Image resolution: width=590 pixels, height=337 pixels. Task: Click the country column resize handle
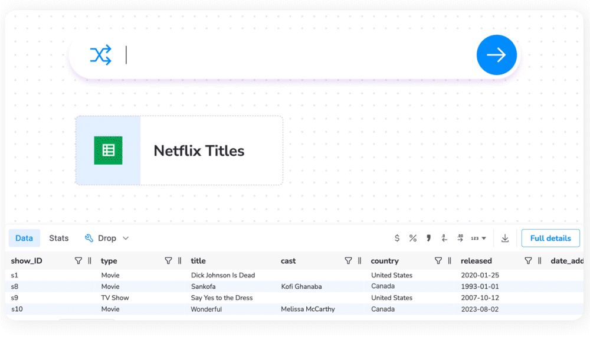point(450,260)
